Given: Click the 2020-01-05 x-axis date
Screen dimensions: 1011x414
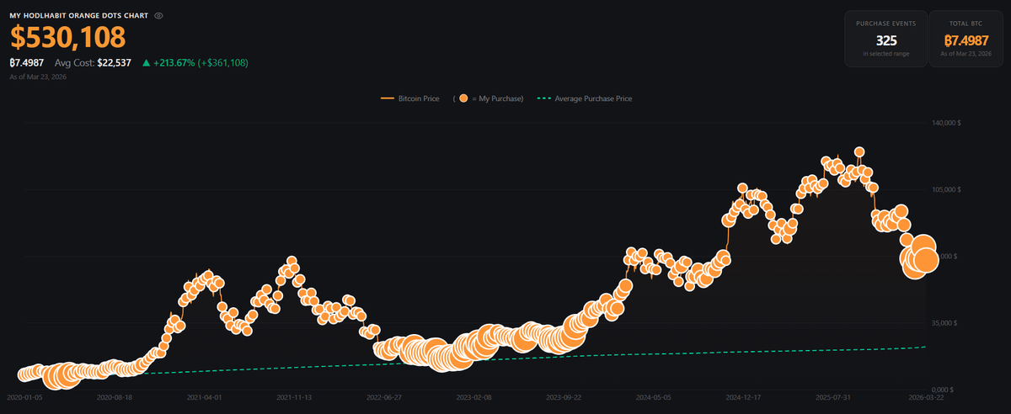Looking at the screenshot, I should [x=25, y=395].
